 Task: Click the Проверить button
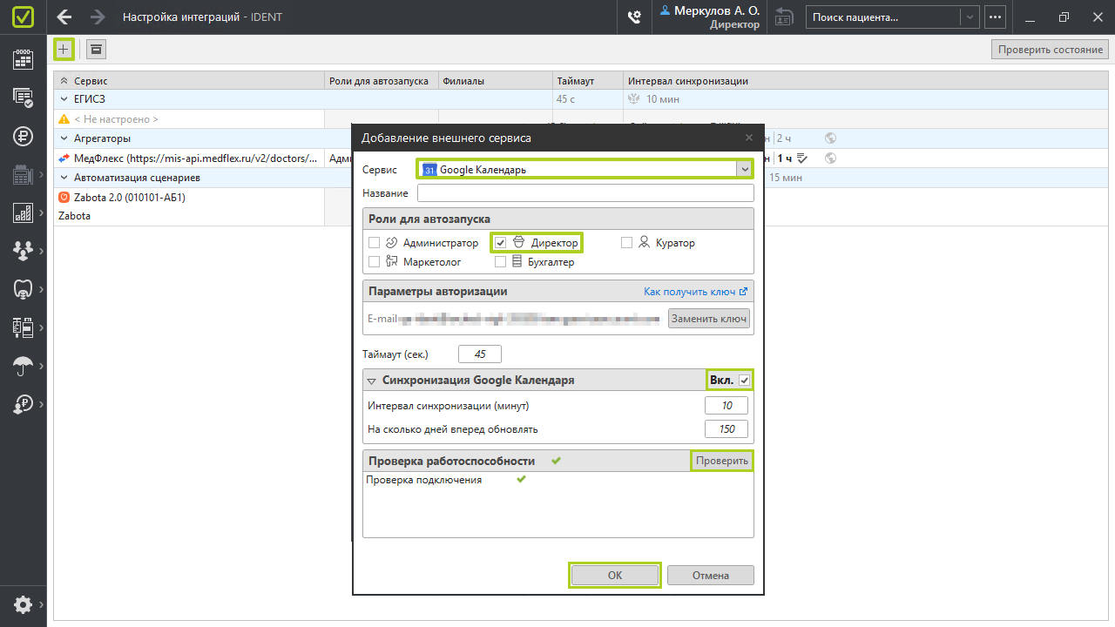[x=721, y=461]
